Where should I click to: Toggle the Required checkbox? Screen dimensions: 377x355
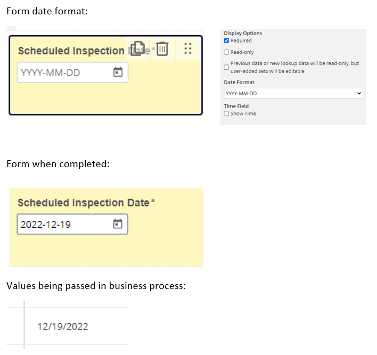pyautogui.click(x=226, y=40)
